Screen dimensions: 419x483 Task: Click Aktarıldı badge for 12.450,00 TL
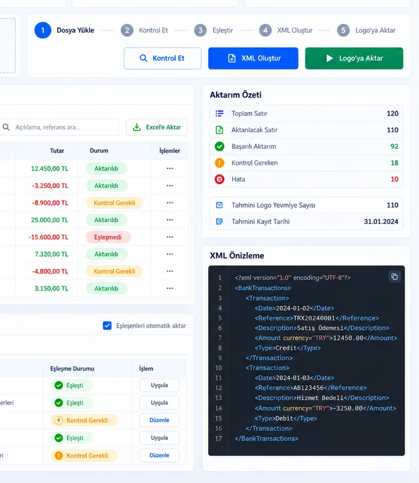click(x=106, y=168)
